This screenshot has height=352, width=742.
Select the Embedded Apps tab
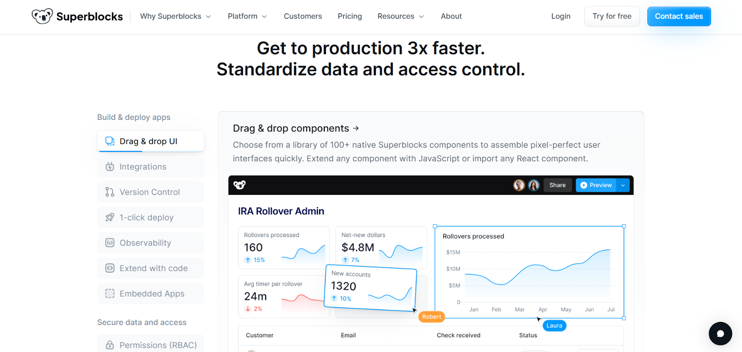(151, 294)
